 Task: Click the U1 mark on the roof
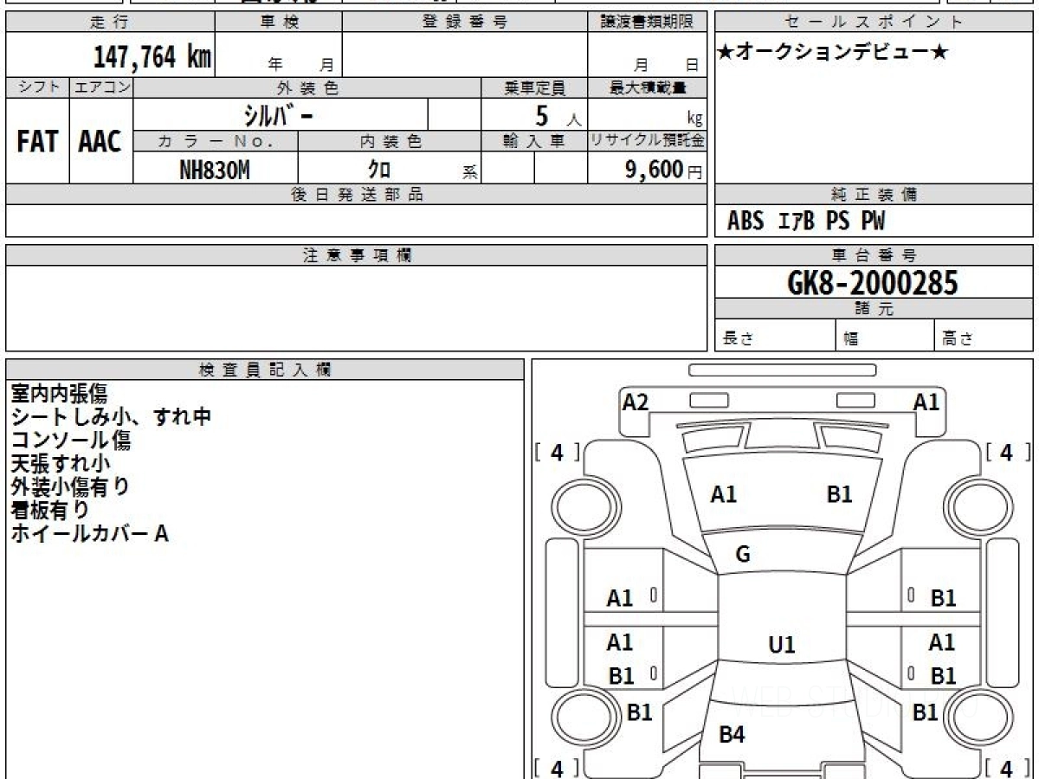click(x=782, y=645)
